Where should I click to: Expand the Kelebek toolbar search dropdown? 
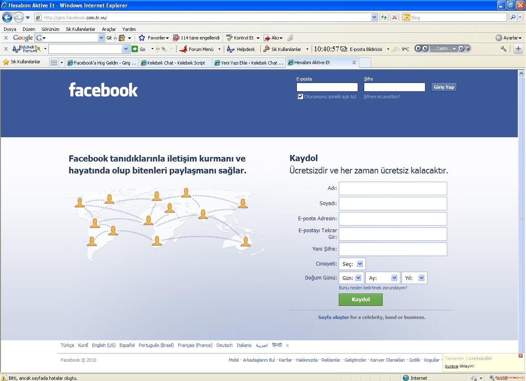[126, 49]
